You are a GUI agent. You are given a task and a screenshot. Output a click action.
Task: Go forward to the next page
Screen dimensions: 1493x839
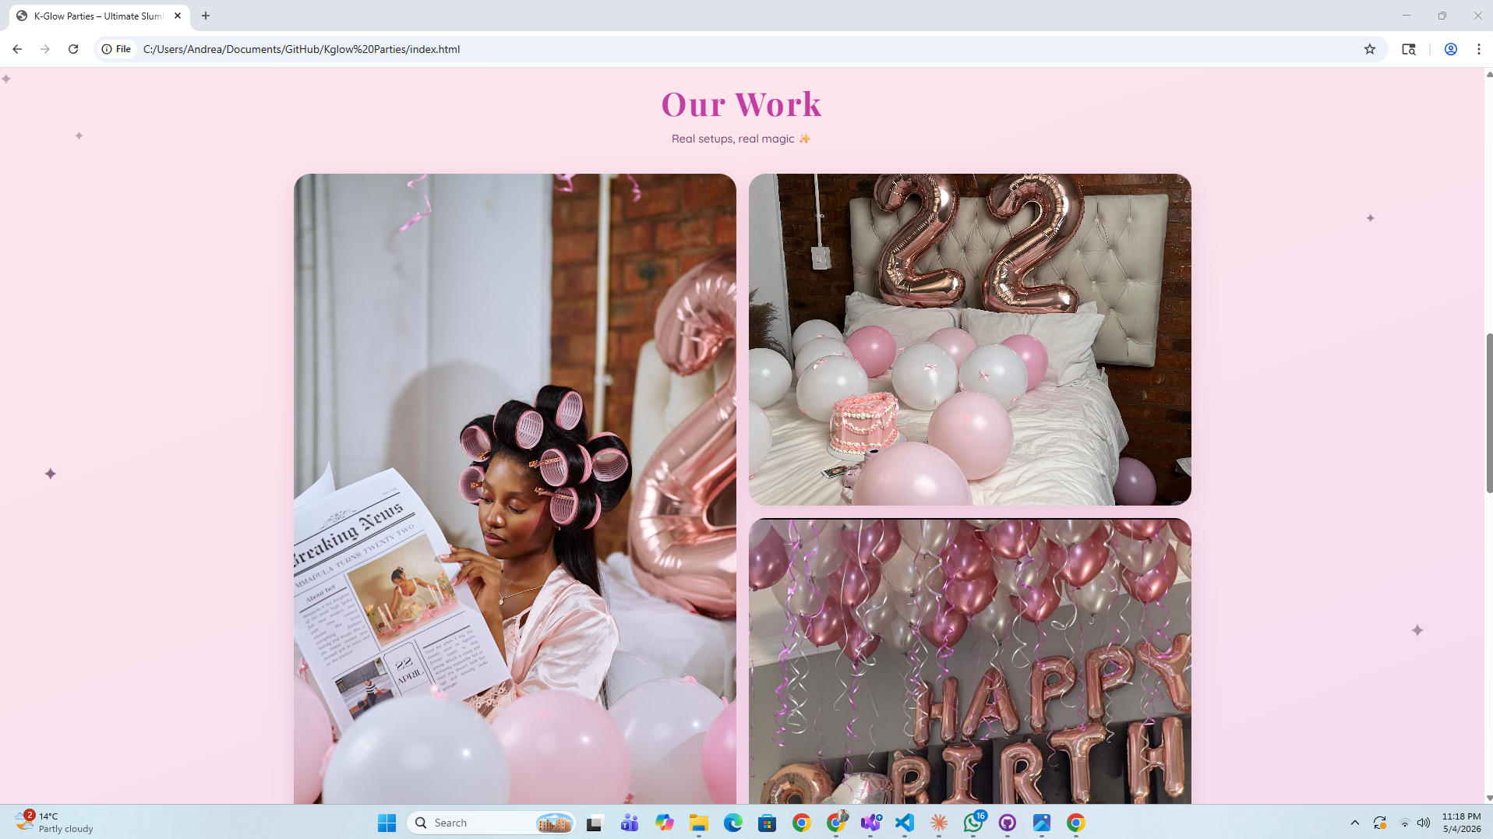45,49
